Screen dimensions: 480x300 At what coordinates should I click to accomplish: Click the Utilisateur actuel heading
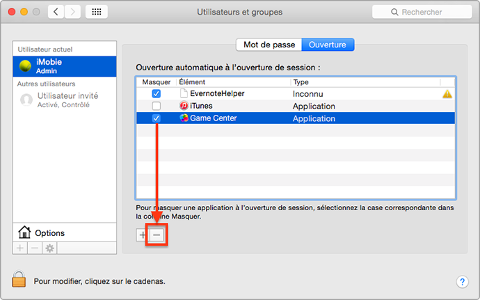45,49
